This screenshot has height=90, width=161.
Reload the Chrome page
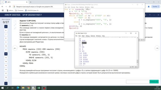coord(10,6)
